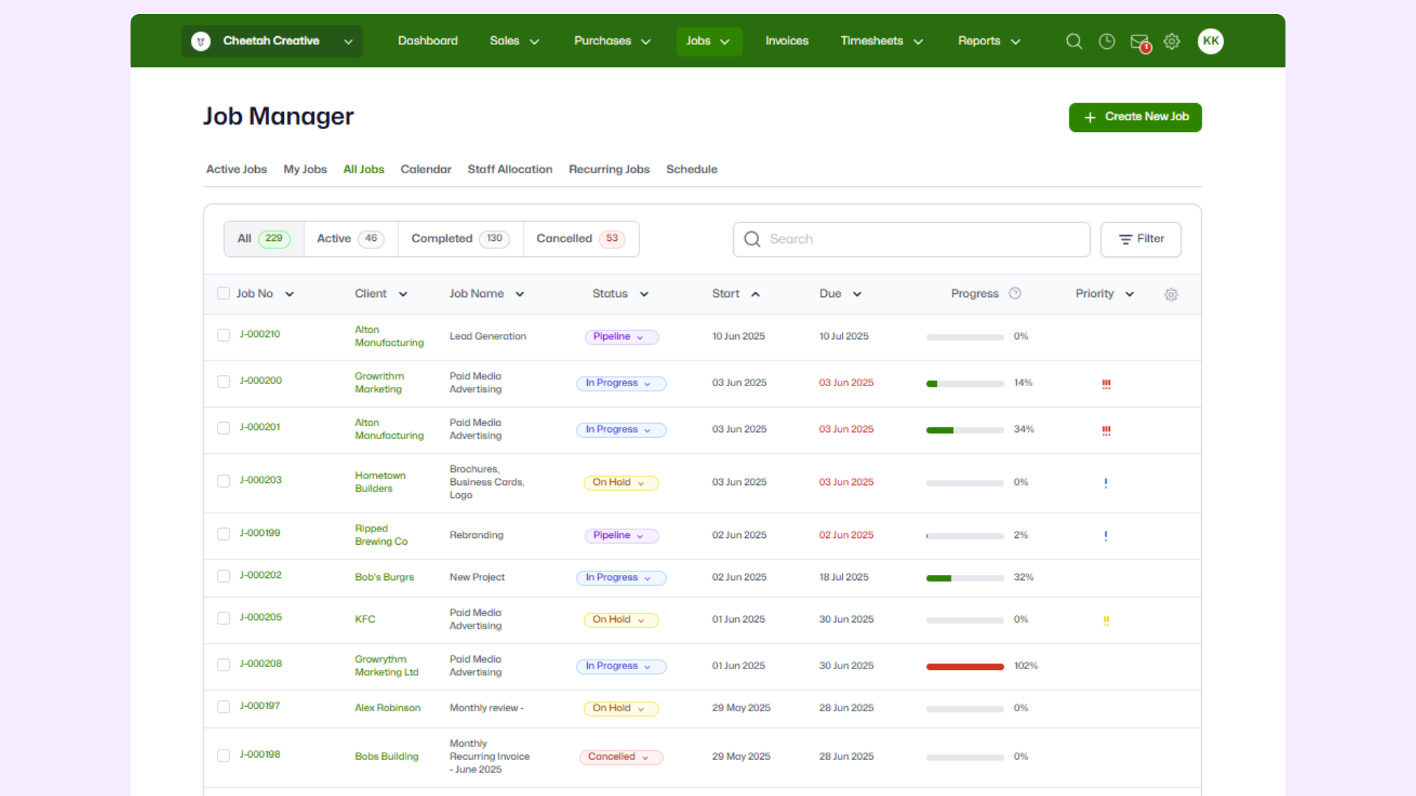
Task: Open the Growrithm Marketing client link
Action: pos(379,383)
